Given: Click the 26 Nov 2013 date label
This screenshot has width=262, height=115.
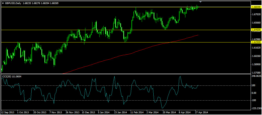Looking at the screenshot, I should tap(72, 112).
